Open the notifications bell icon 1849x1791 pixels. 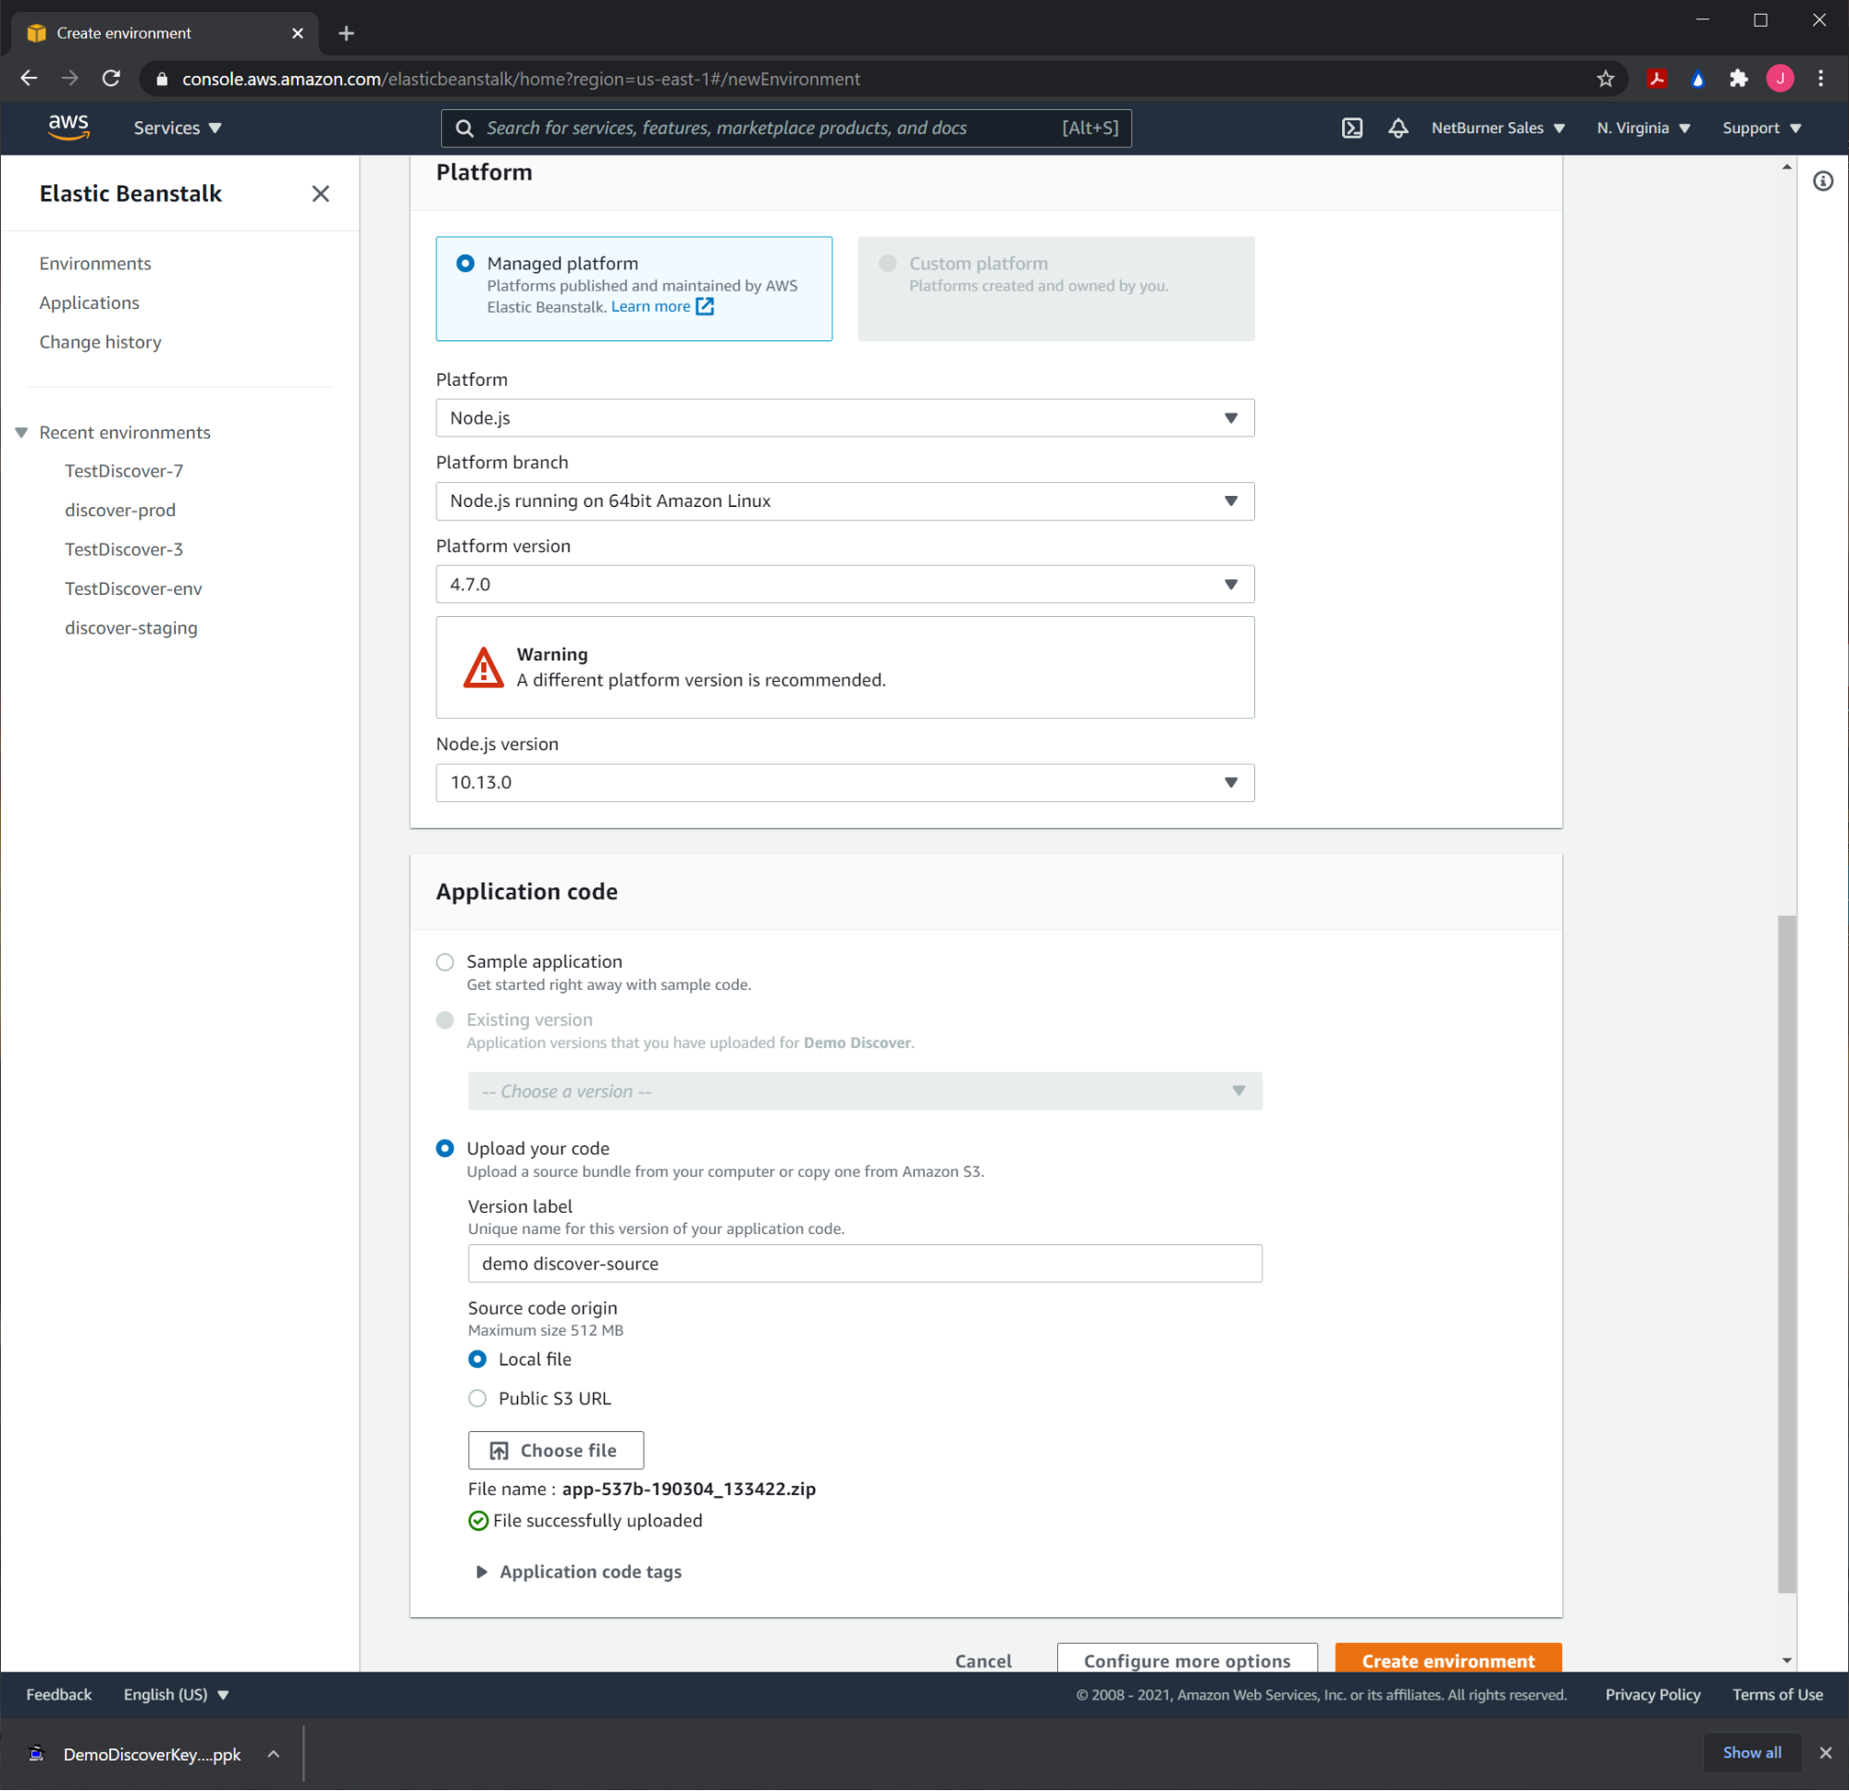[x=1397, y=129]
